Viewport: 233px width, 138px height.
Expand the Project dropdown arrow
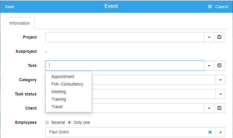pyautogui.click(x=209, y=37)
